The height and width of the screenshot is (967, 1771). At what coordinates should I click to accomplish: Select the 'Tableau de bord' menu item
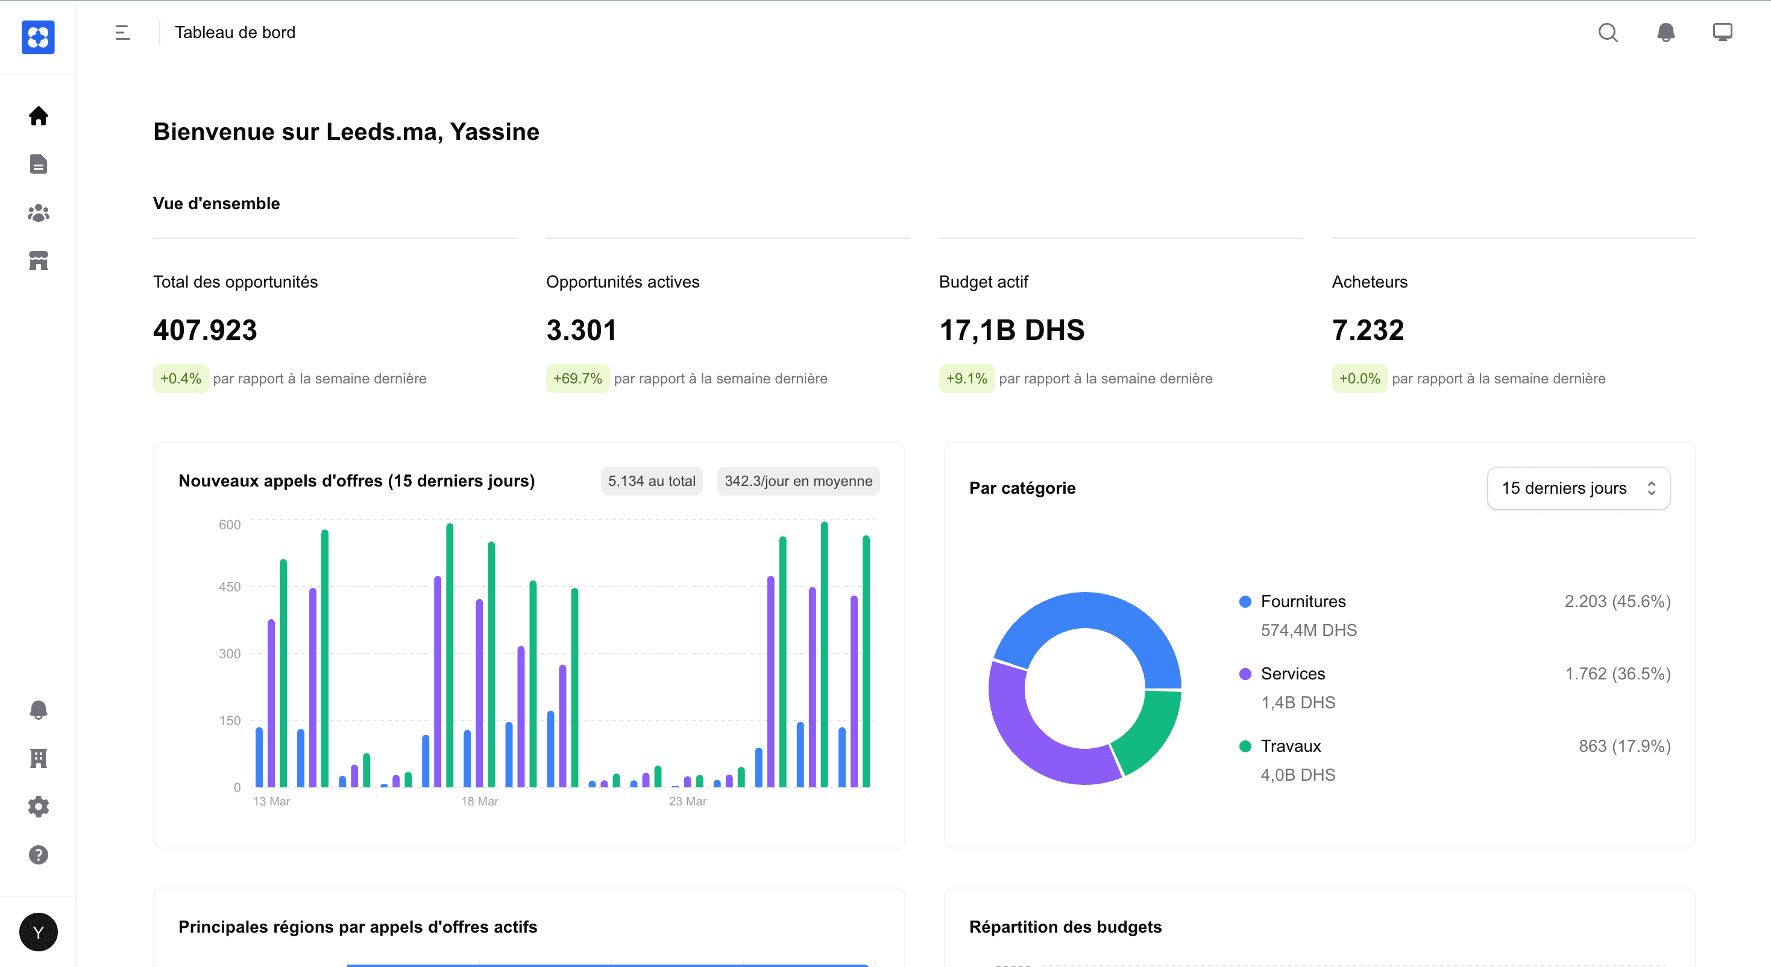(x=235, y=33)
